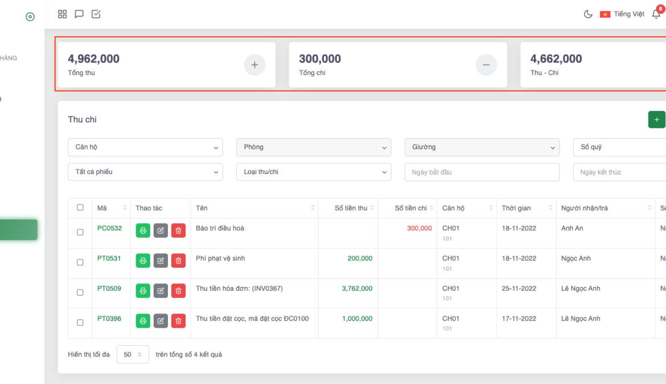Switch language from Tiếng Việt

tap(622, 14)
